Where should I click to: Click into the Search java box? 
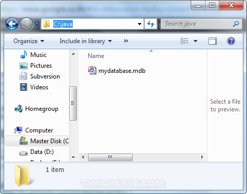[x=196, y=24]
